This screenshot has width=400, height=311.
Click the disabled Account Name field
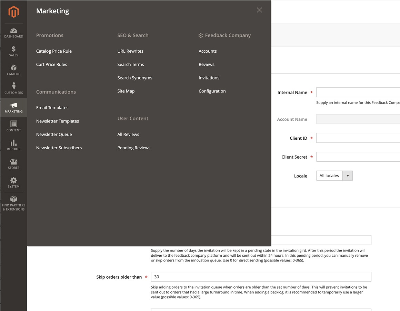358,119
